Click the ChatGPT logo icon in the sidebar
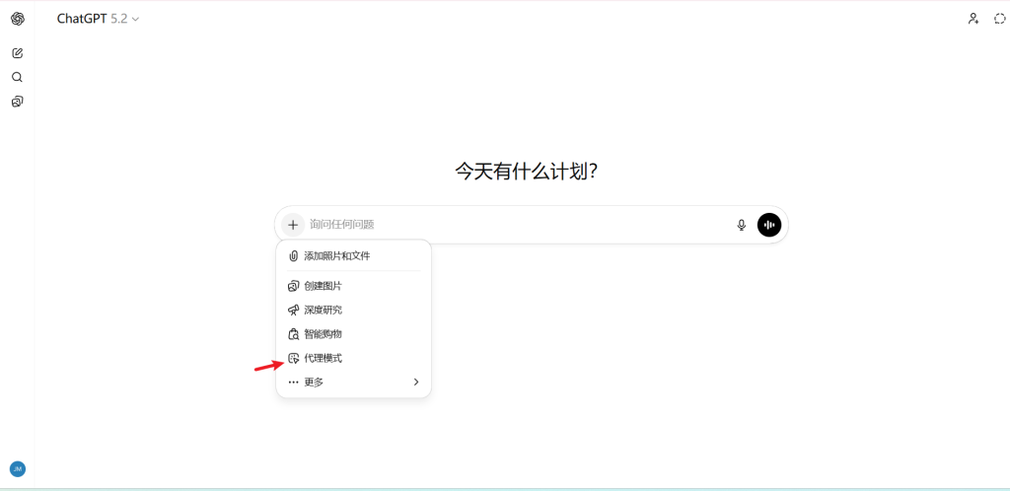The height and width of the screenshot is (491, 1010). (x=18, y=20)
